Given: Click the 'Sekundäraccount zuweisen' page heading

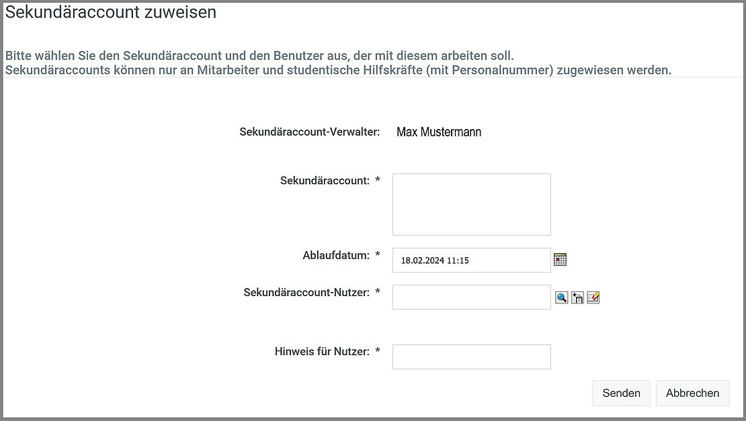Looking at the screenshot, I should pos(111,12).
